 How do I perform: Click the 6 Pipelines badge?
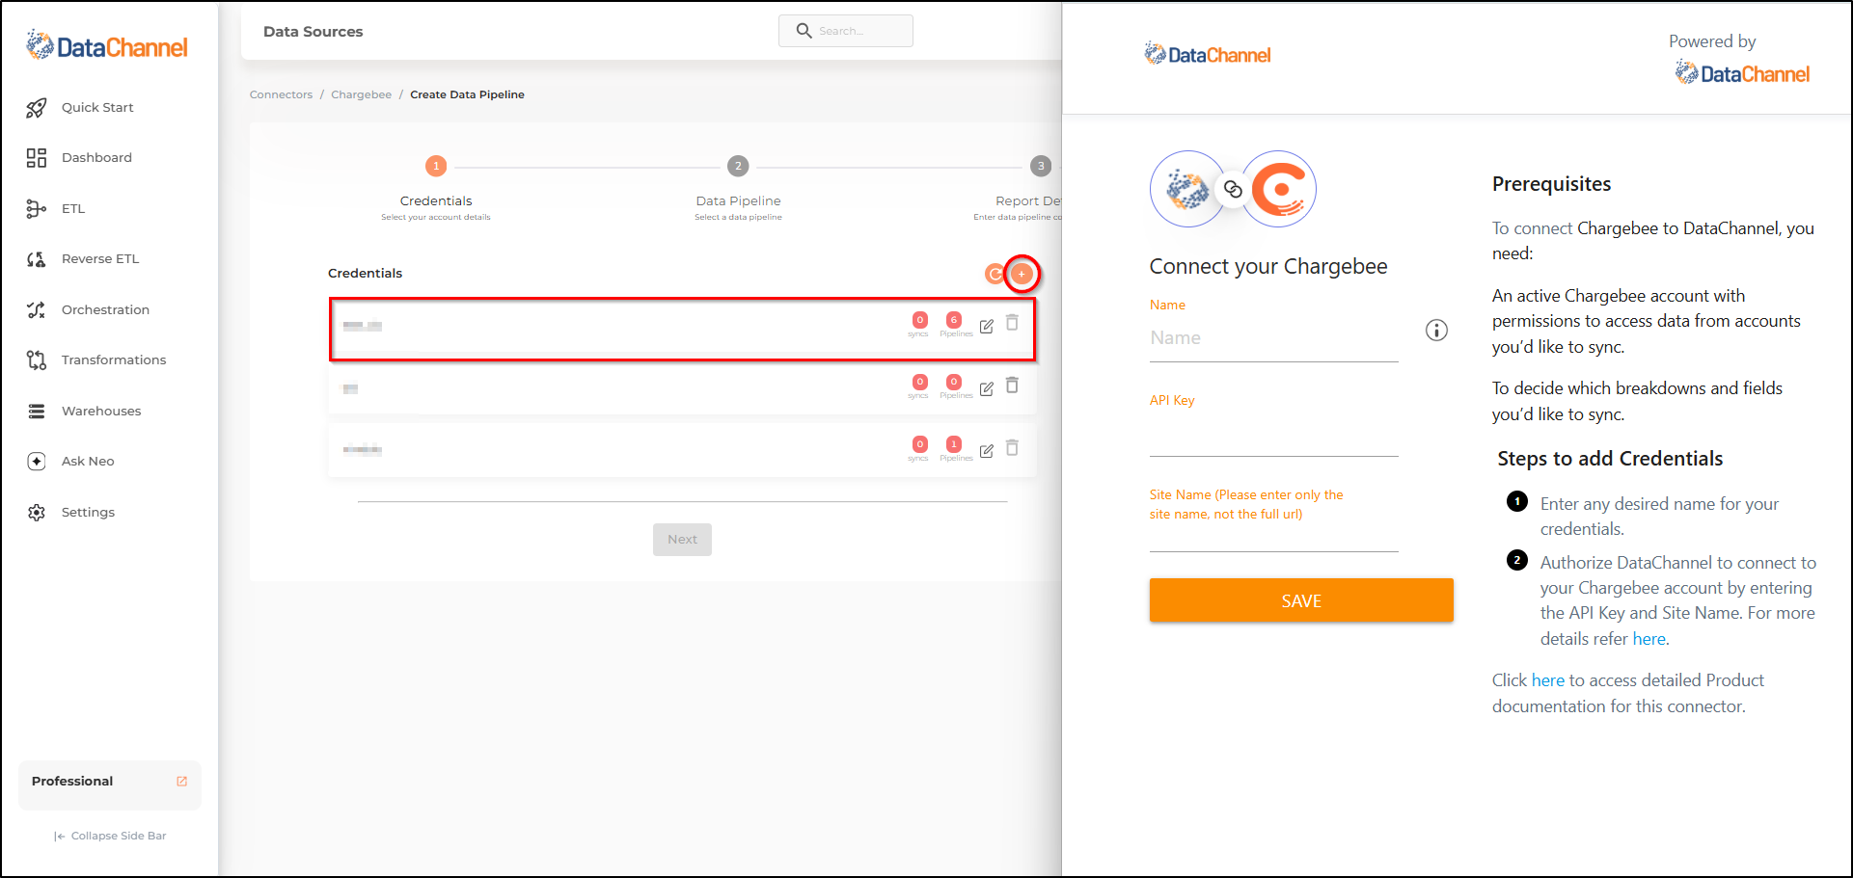[954, 320]
